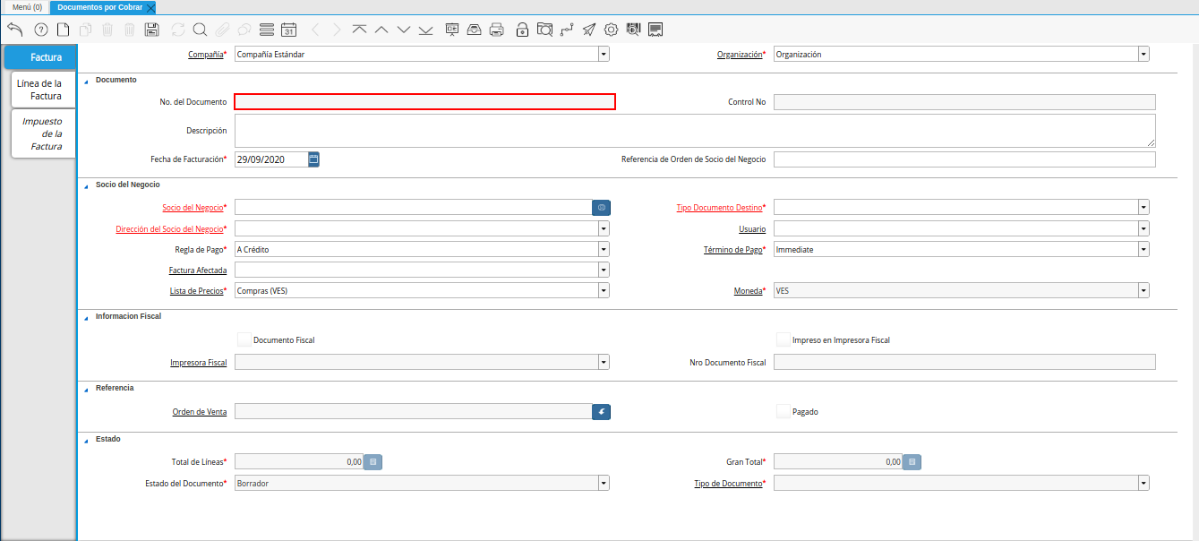
Task: Click the printer icon in the toolbar
Action: point(497,30)
